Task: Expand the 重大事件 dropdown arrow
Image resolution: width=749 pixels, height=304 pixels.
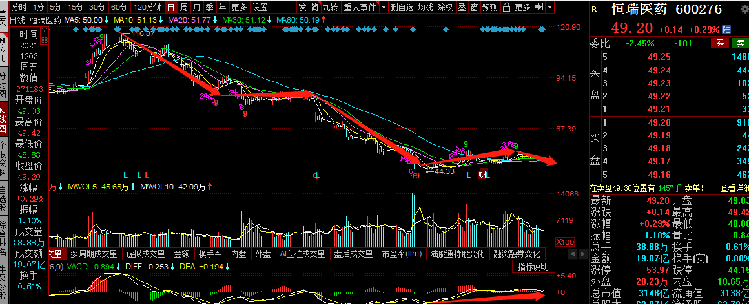Action: coord(384,7)
